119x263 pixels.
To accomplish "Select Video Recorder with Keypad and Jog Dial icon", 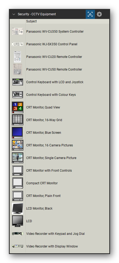I will coord(18,234).
